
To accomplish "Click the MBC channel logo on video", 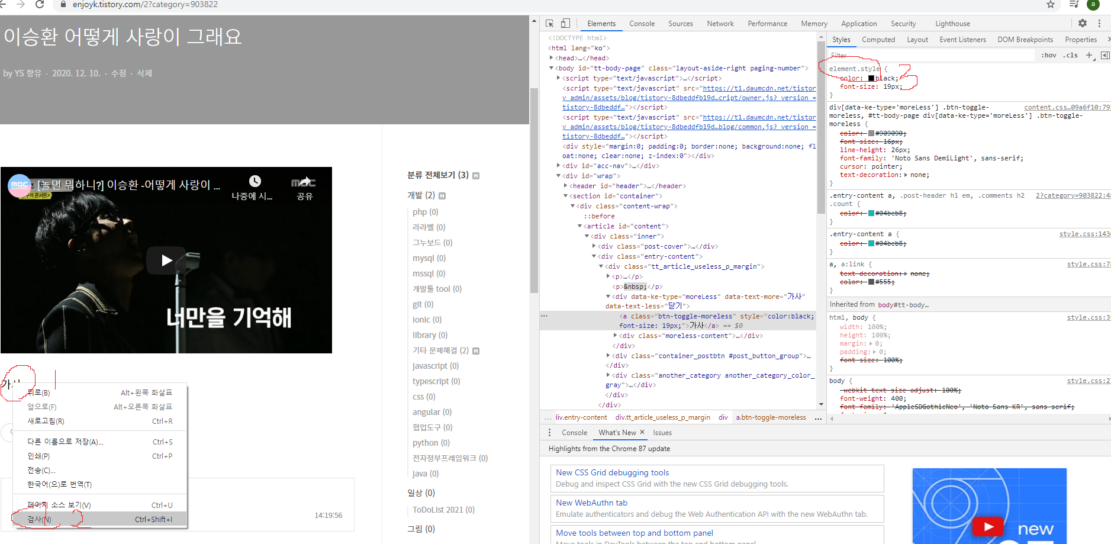I will pos(20,186).
